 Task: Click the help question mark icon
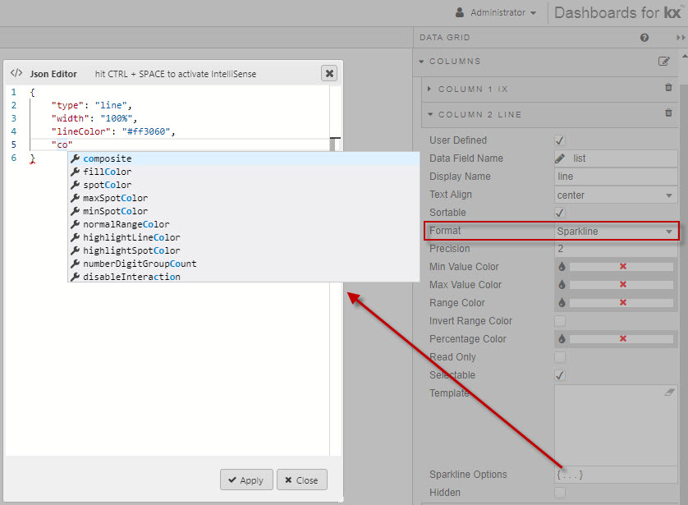pos(644,38)
